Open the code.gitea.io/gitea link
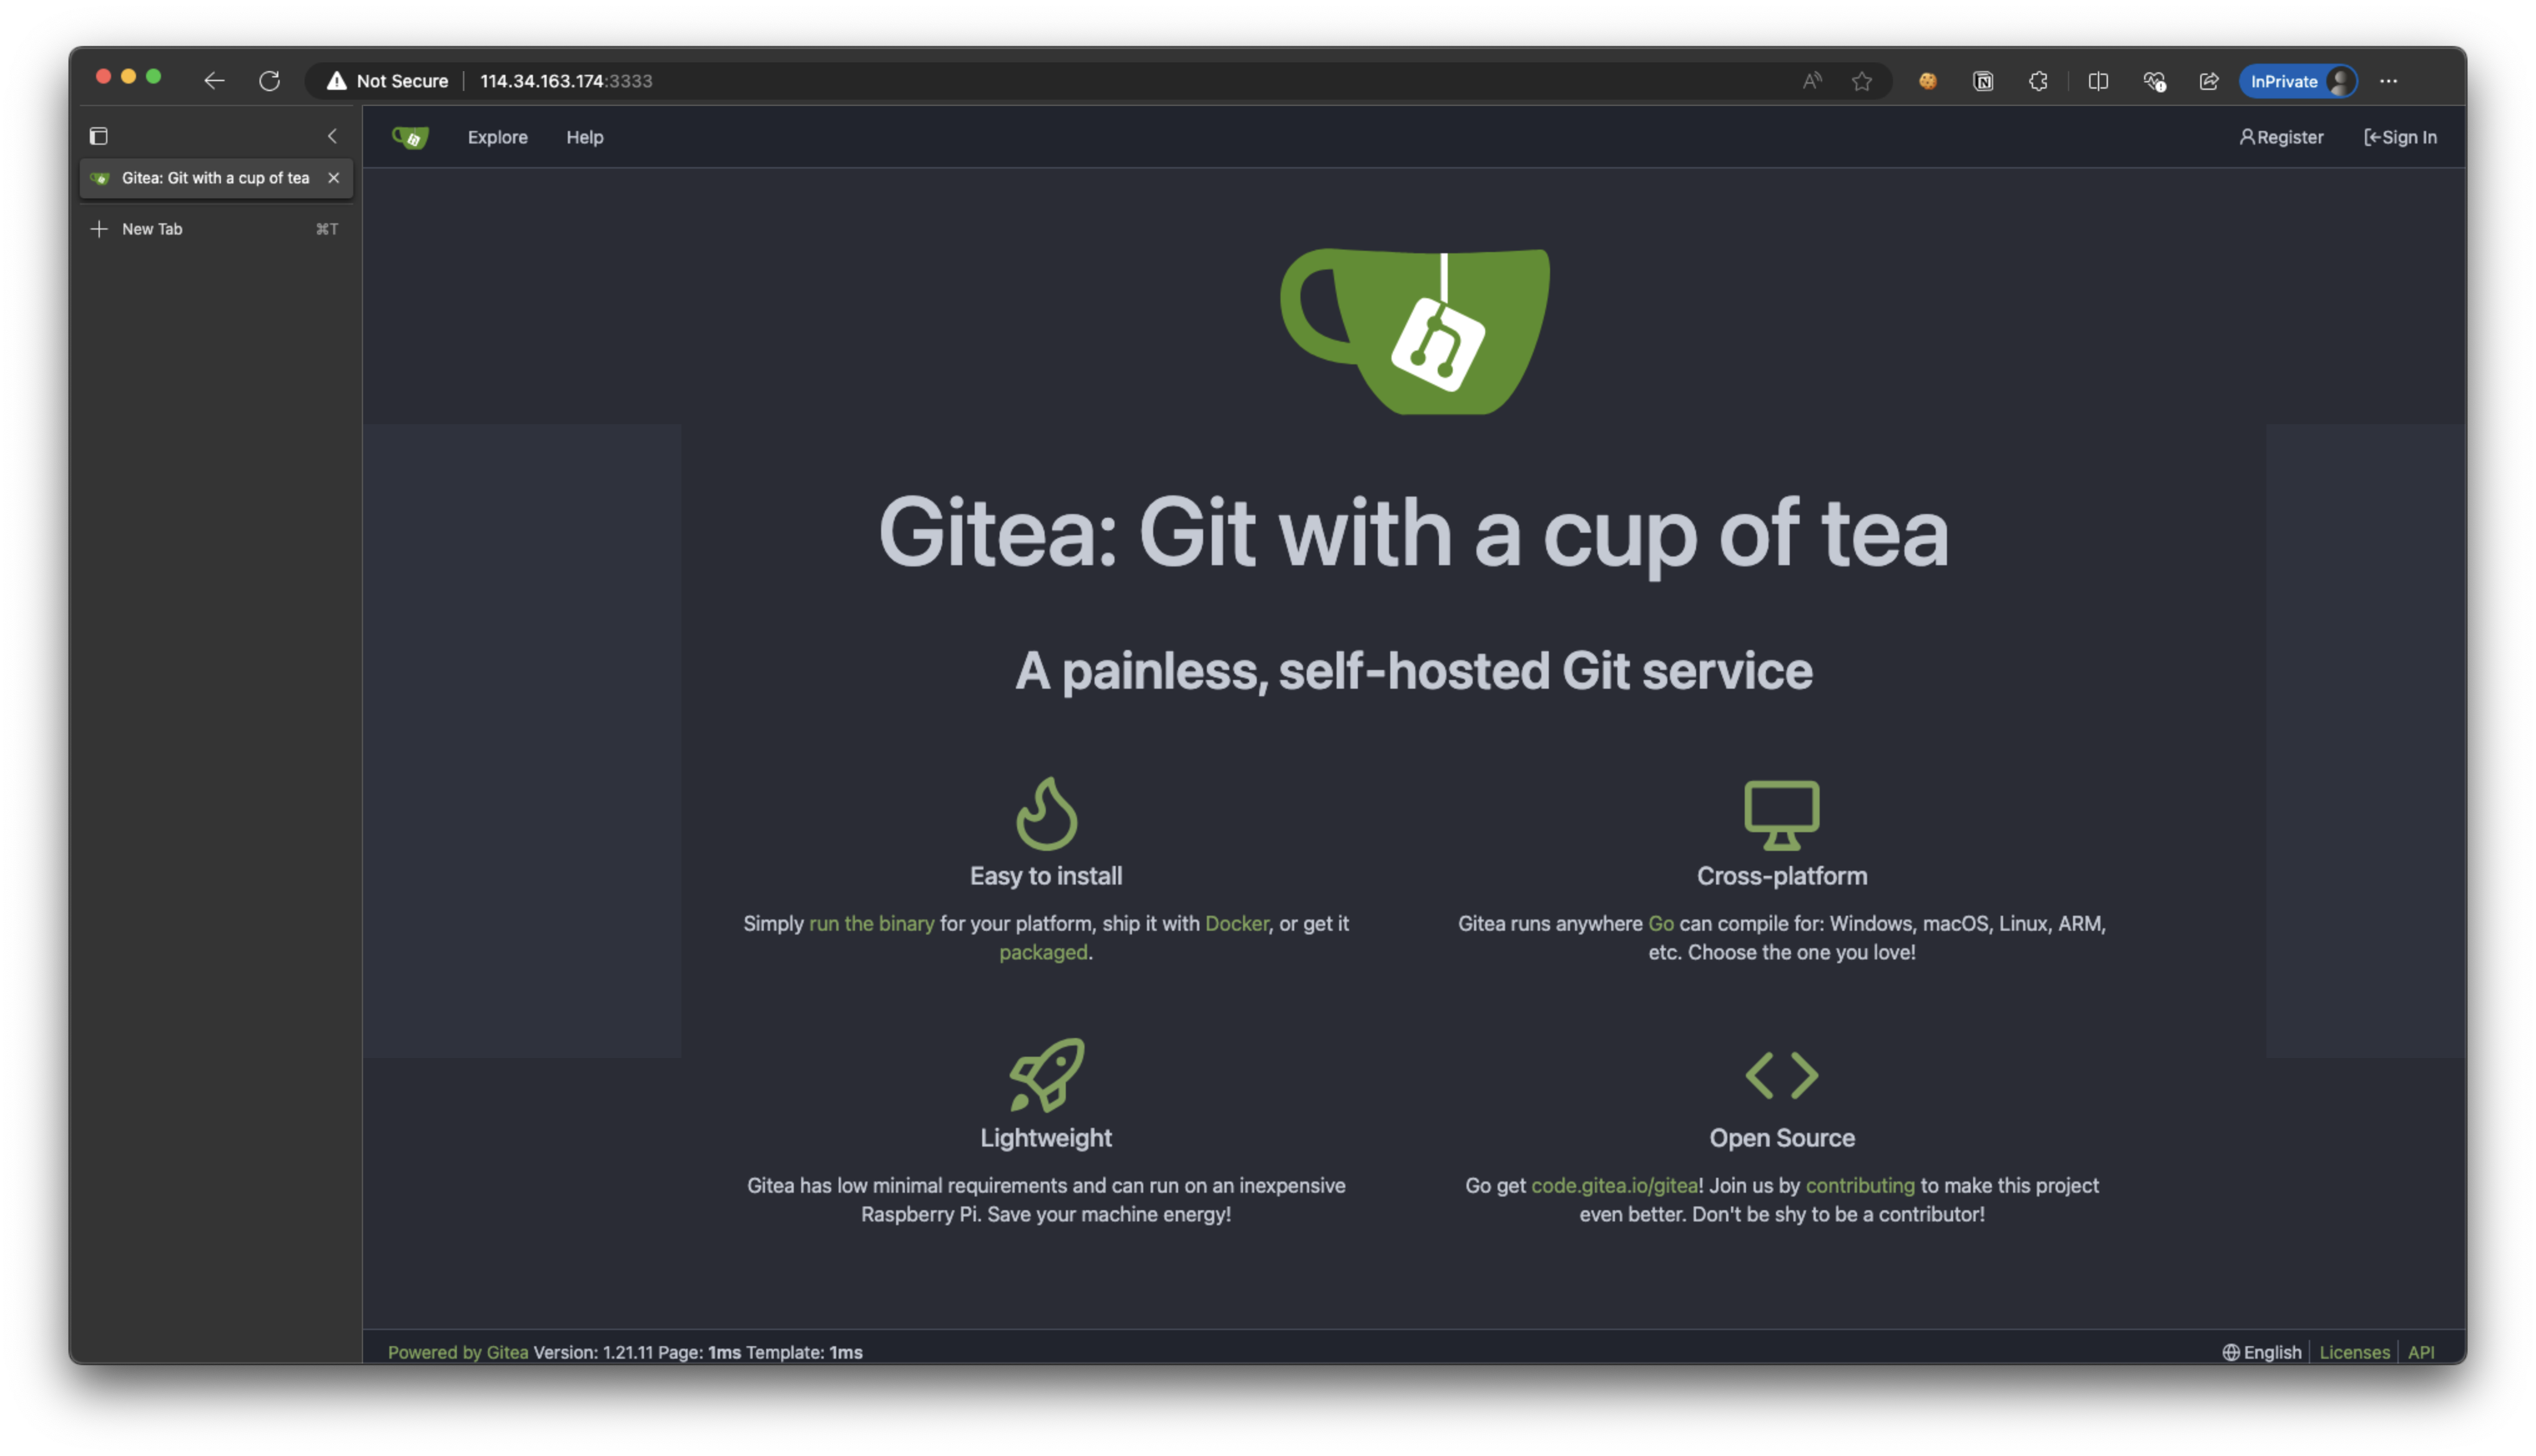The width and height of the screenshot is (2536, 1456). (1614, 1186)
